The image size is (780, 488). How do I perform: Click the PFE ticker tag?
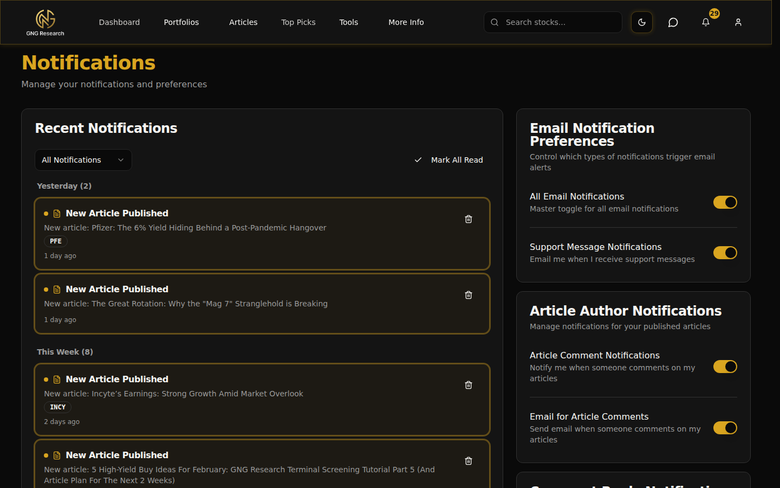point(56,241)
